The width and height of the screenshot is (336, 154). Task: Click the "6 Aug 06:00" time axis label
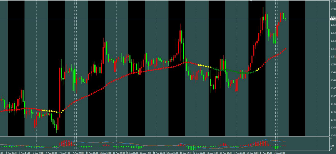11,153
